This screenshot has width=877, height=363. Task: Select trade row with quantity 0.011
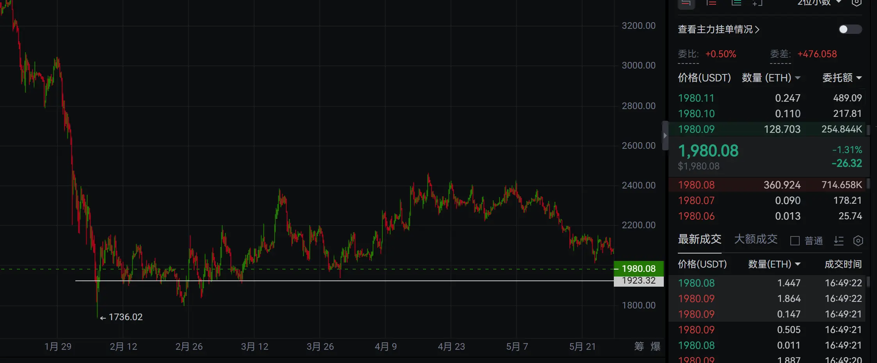tap(767, 345)
